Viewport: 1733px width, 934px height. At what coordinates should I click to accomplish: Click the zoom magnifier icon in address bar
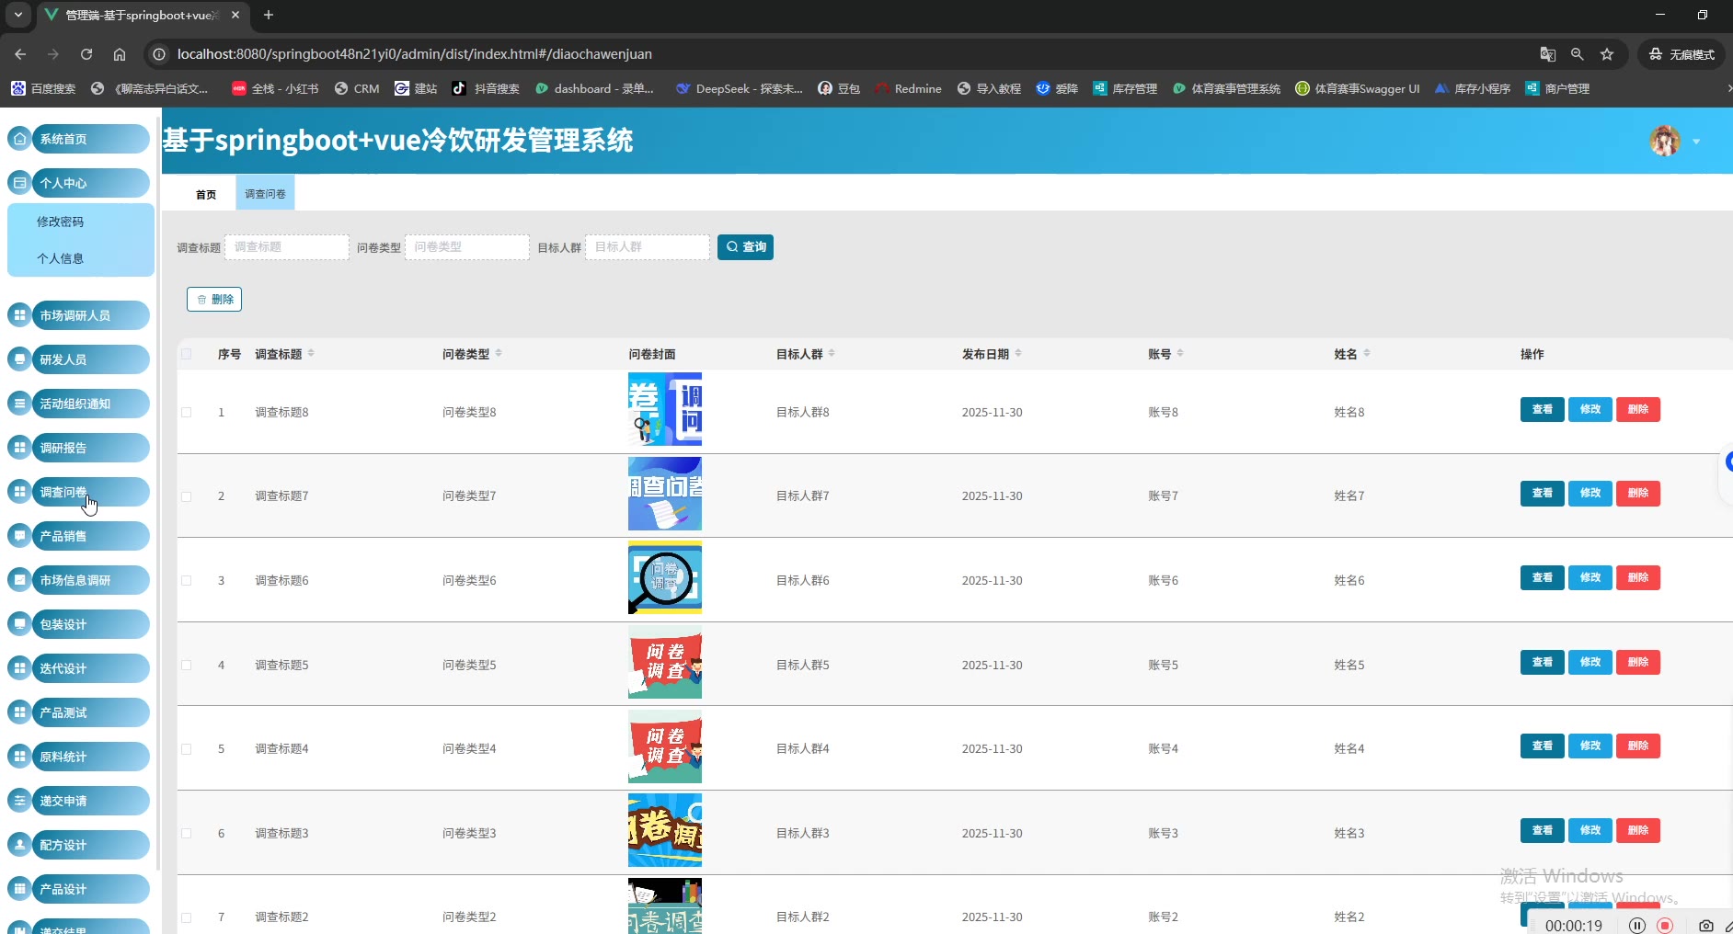[x=1578, y=54]
